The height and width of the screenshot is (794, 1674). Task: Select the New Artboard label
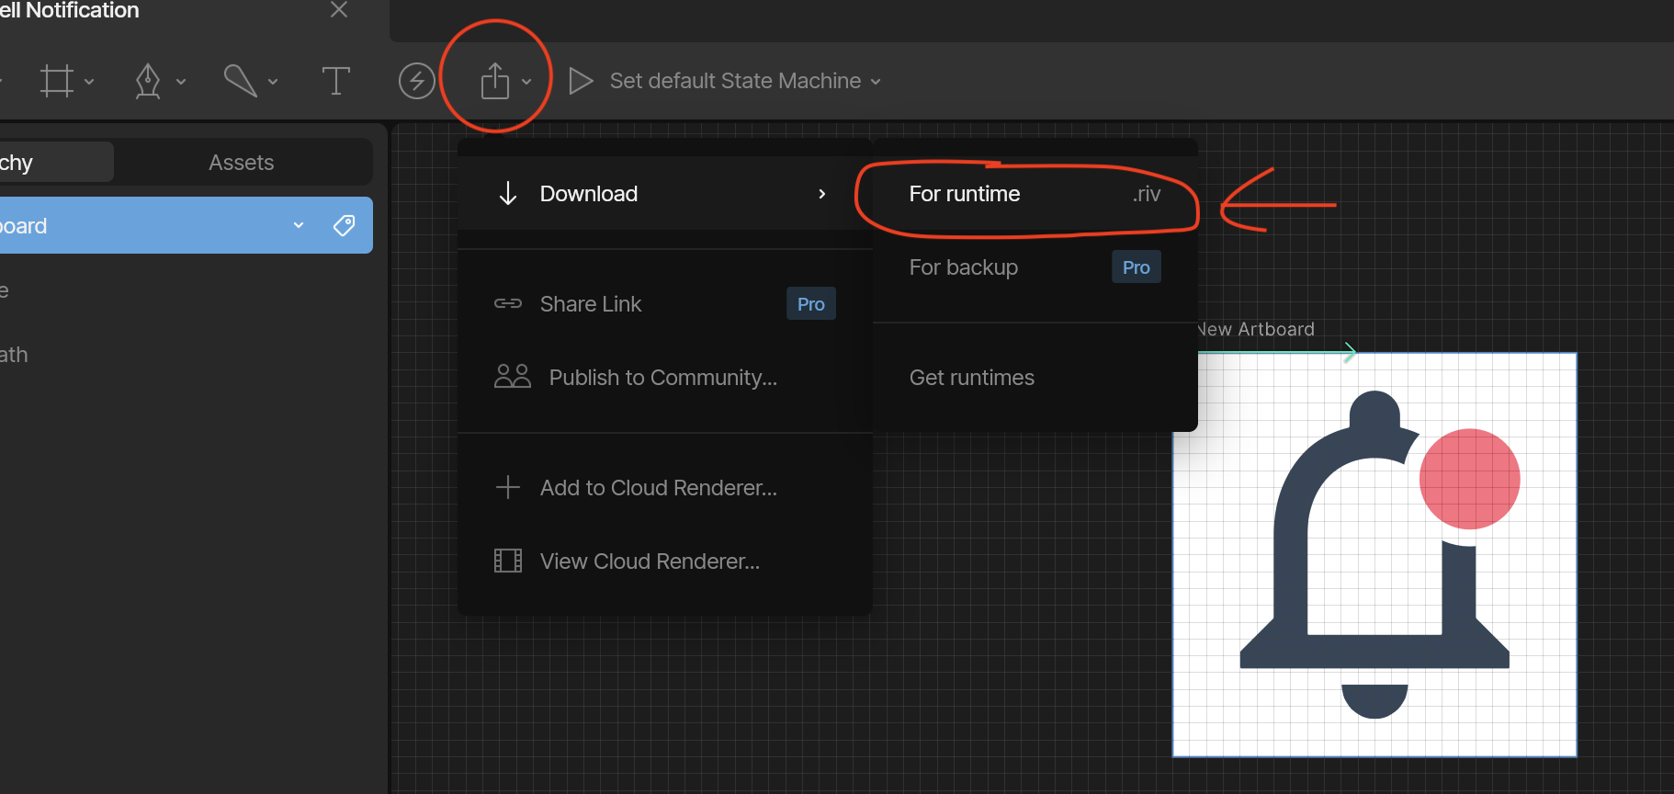pos(1257,329)
